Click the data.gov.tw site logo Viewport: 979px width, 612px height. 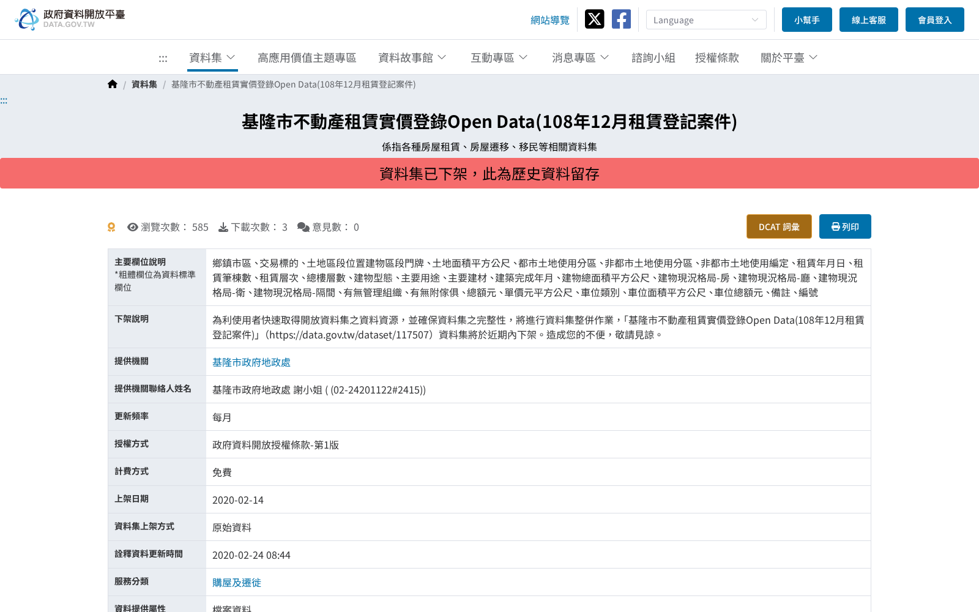(x=70, y=19)
